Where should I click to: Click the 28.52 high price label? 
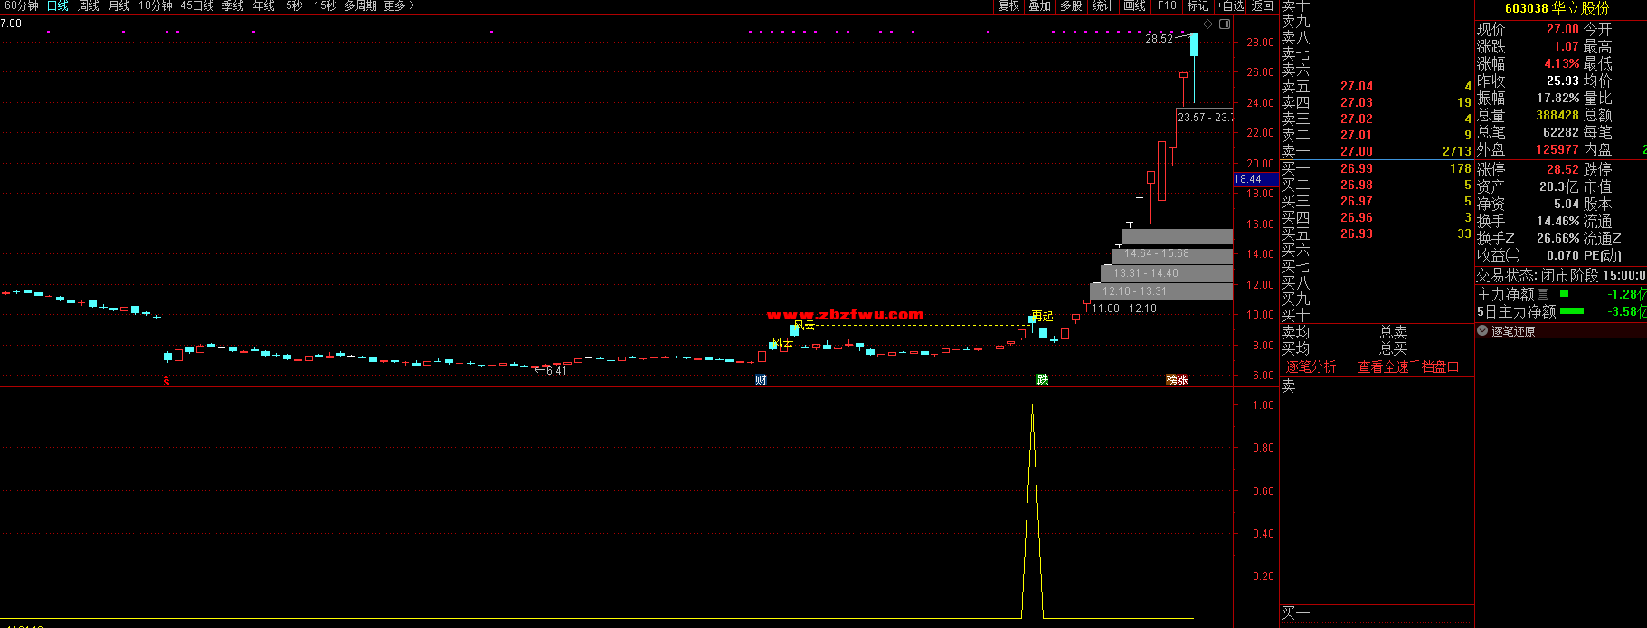(x=1159, y=39)
